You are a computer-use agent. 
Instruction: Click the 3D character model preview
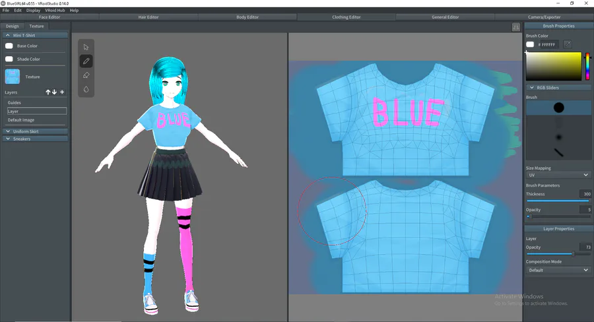(171, 185)
